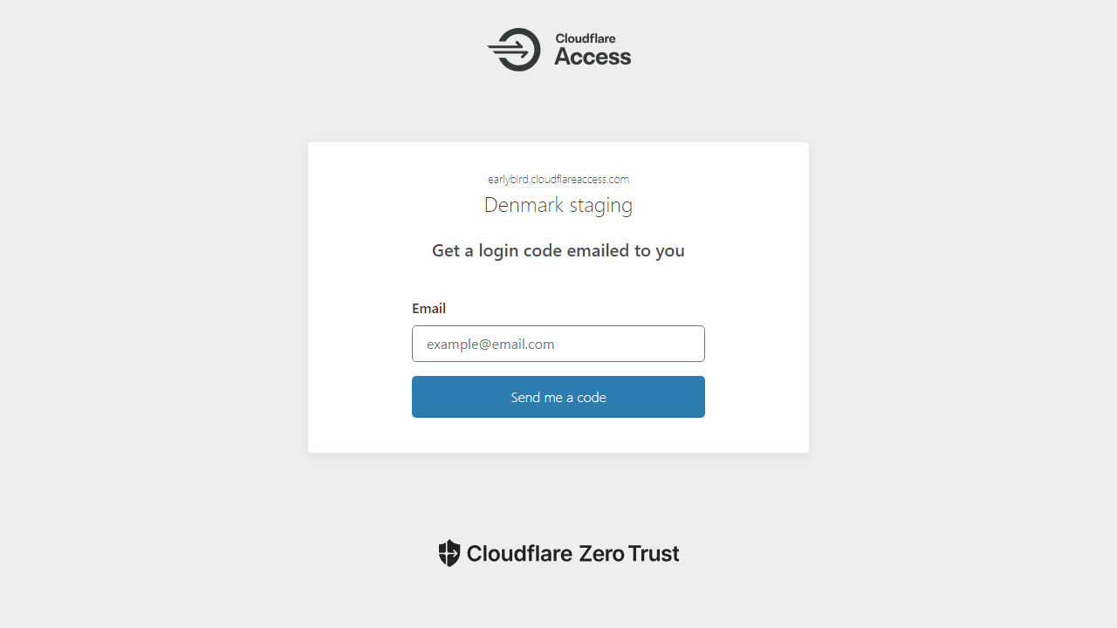The image size is (1117, 628).
Task: Click the right end of the email input
Action: pos(694,344)
